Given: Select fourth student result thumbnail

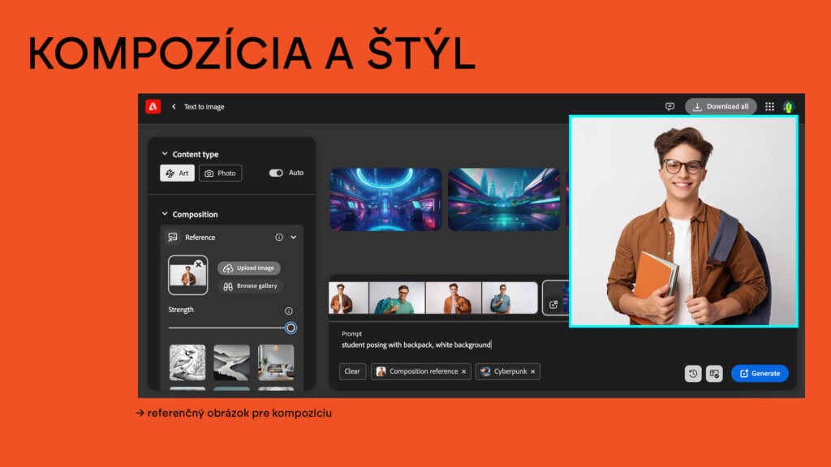Looking at the screenshot, I should 510,298.
